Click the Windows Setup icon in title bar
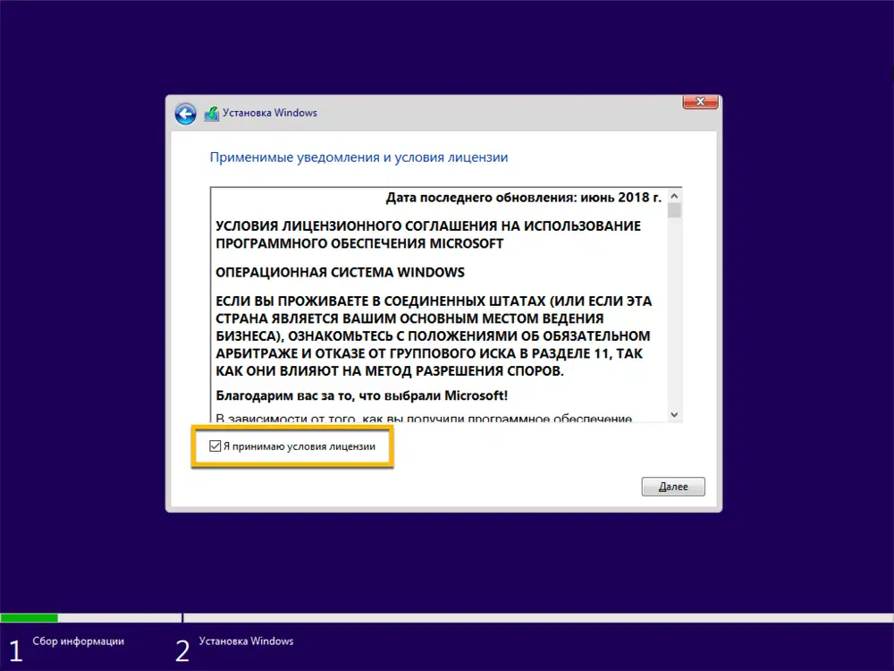 pos(212,114)
